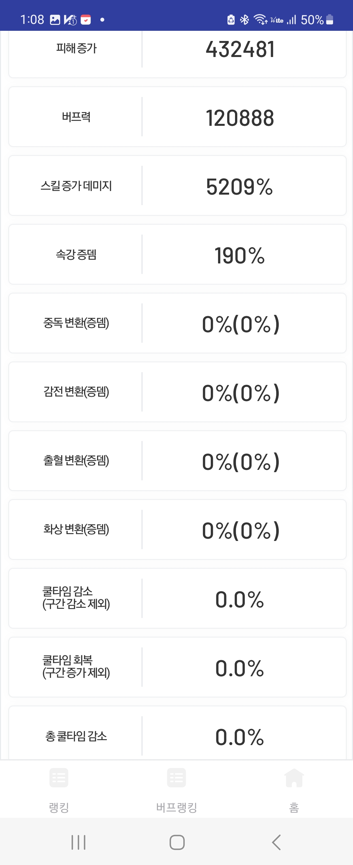Switch to the 랭킹 tab label
The image size is (353, 865).
click(x=59, y=807)
